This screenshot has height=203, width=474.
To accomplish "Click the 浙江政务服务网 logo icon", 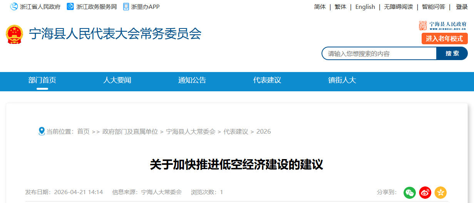I will 70,7.
